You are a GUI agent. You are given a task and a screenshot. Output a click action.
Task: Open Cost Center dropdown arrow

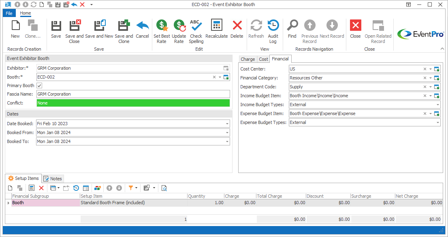[x=431, y=69]
